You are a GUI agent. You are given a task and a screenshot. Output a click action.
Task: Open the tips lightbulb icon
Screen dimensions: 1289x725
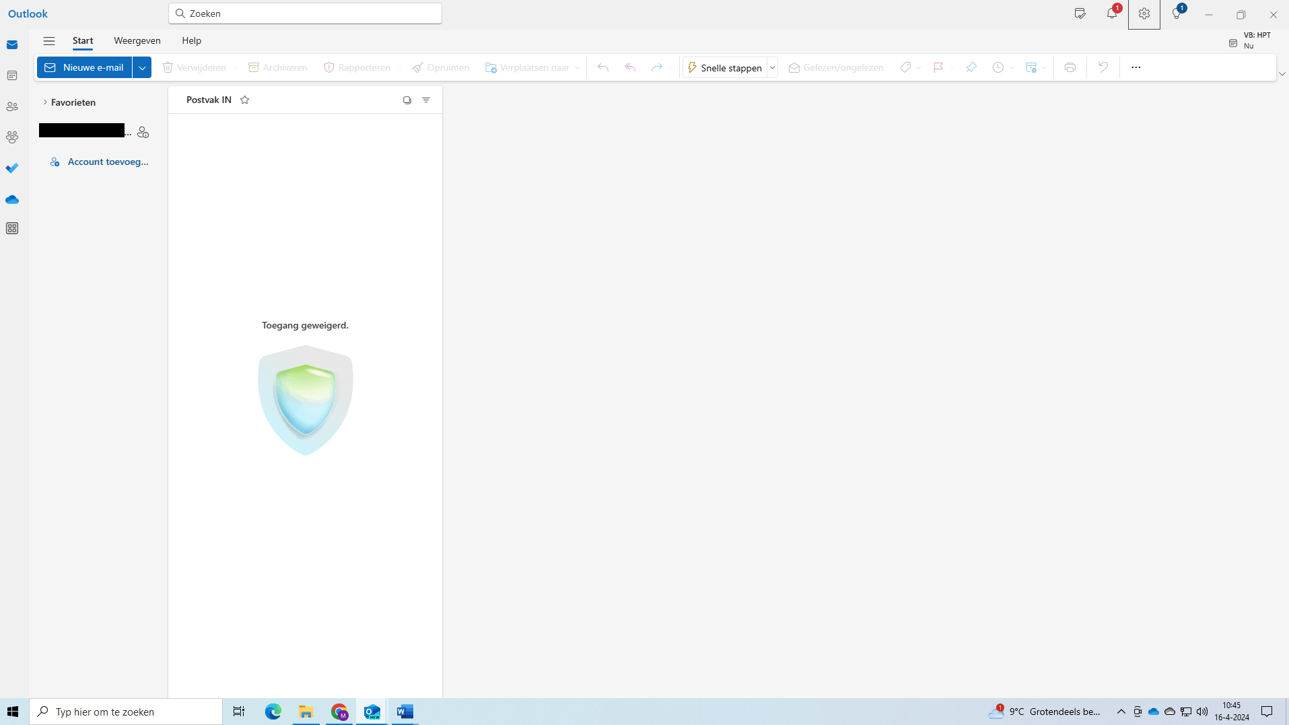point(1177,13)
